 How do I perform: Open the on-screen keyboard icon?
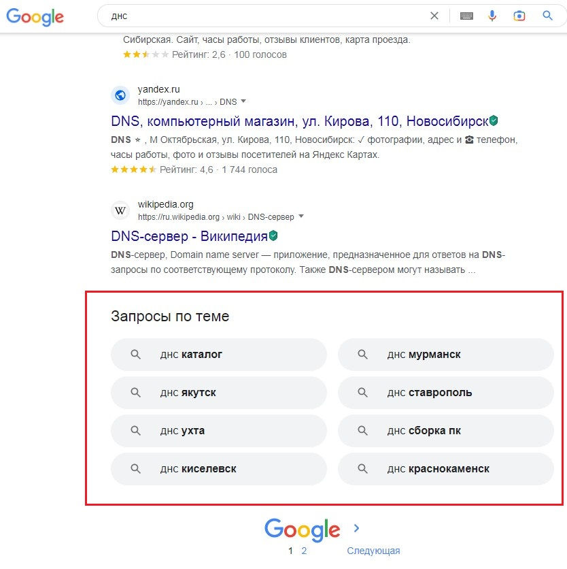466,16
